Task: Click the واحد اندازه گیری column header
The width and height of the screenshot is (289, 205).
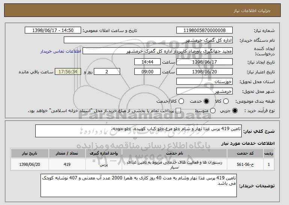Action: click(104, 153)
